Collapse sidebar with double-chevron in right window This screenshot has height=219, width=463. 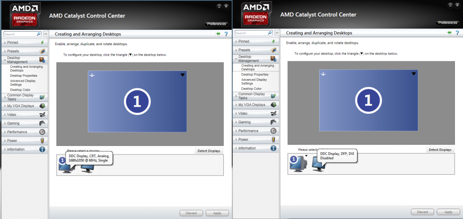[277, 33]
